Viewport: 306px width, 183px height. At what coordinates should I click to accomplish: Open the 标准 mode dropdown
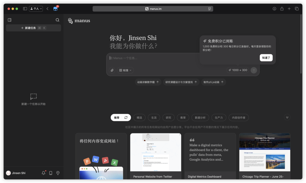tap(125, 70)
